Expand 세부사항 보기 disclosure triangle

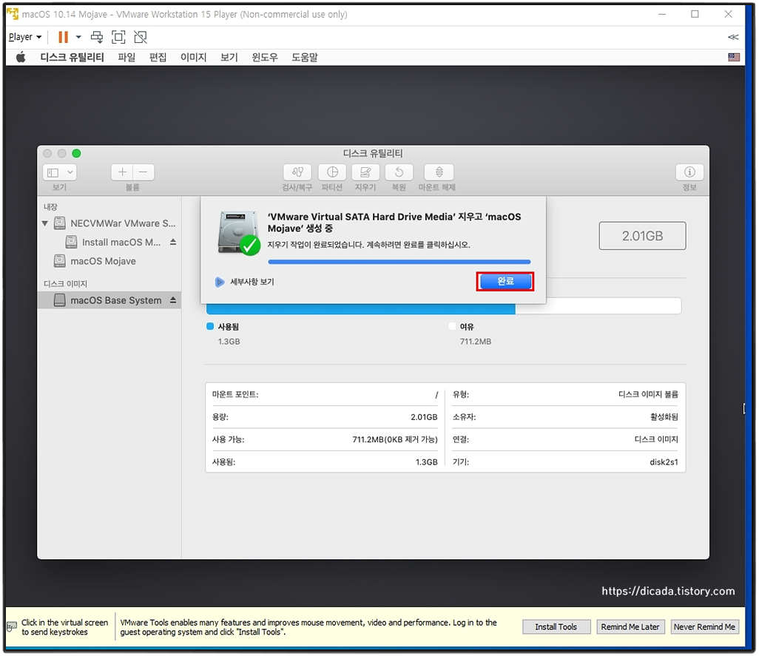point(219,282)
